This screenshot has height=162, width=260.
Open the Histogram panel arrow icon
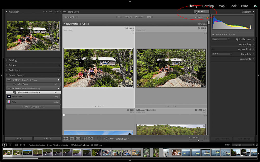(253, 12)
